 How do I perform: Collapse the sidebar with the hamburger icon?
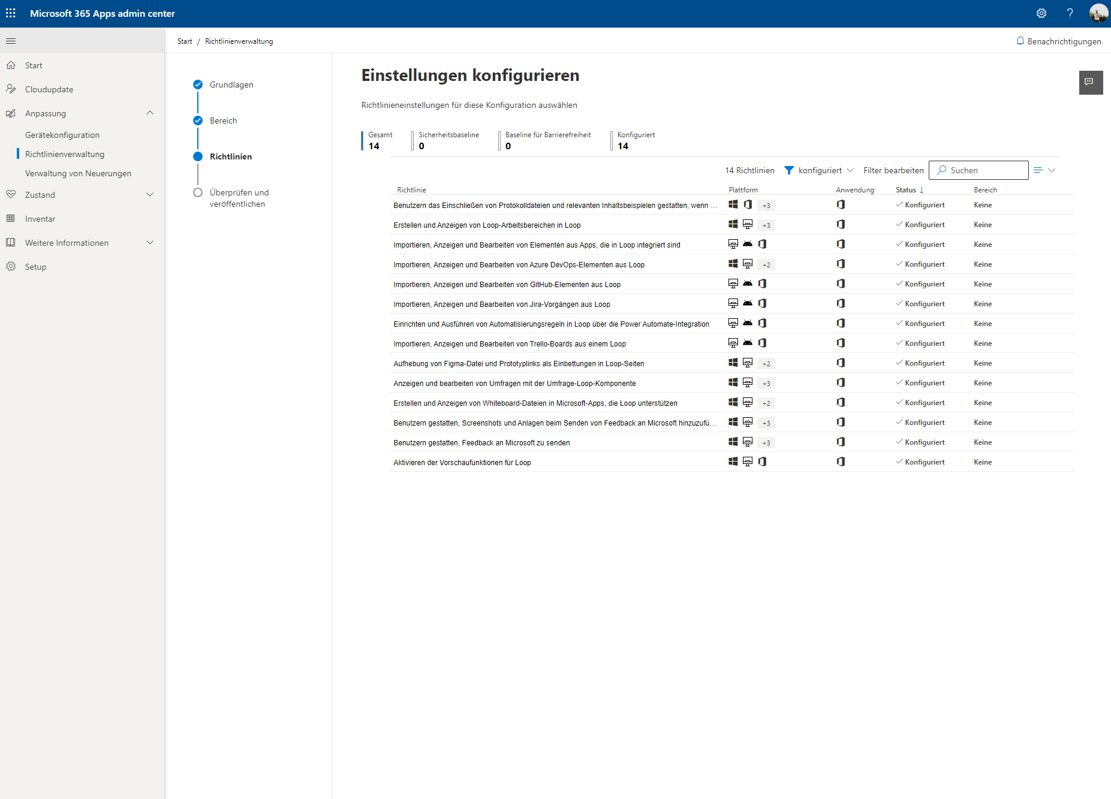[11, 40]
